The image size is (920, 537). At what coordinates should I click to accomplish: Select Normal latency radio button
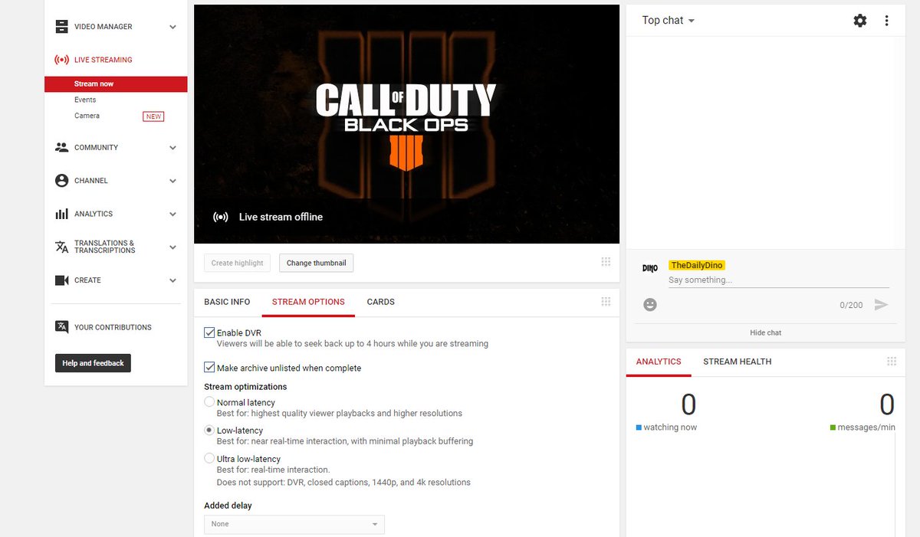[209, 402]
